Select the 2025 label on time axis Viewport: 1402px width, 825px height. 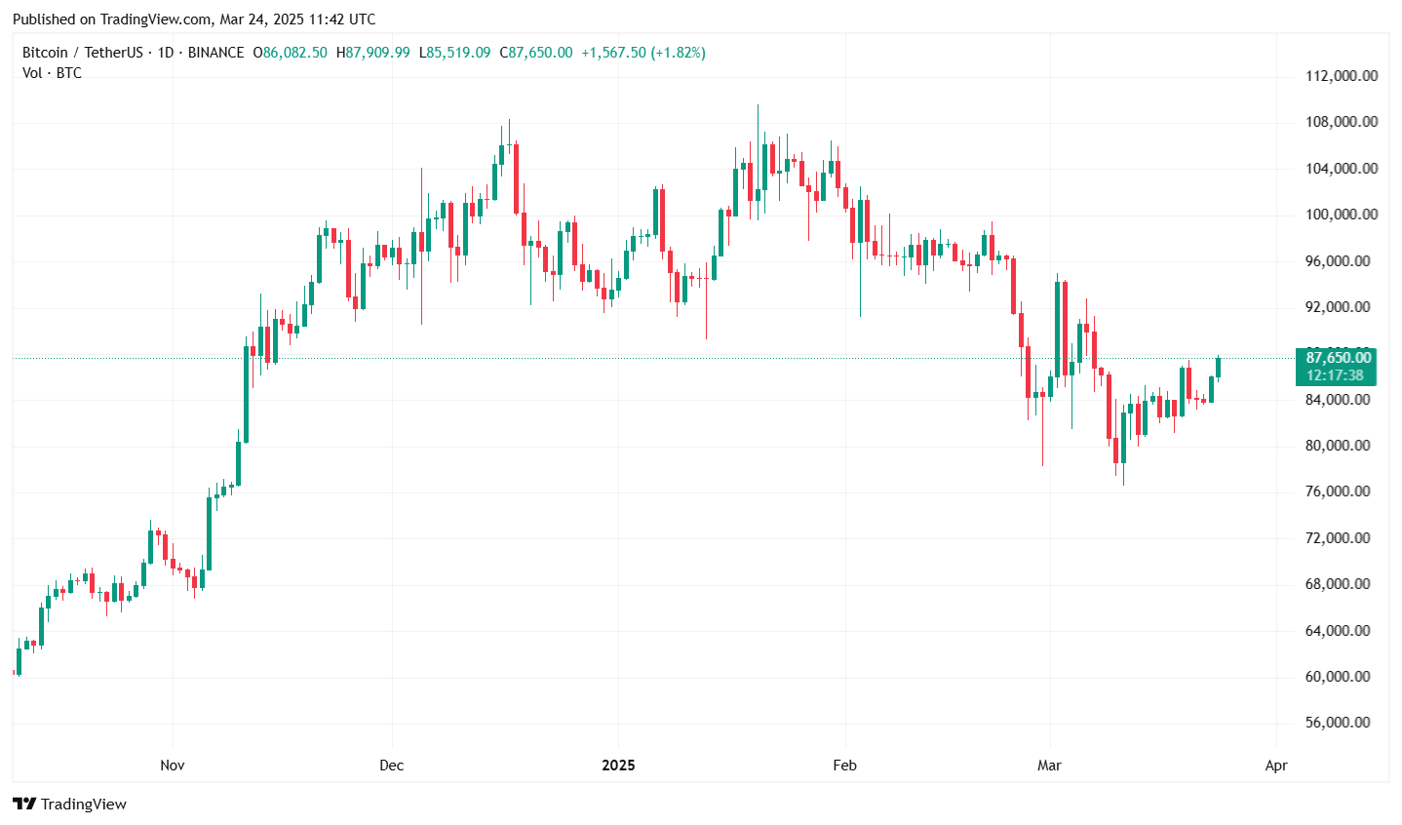618,766
